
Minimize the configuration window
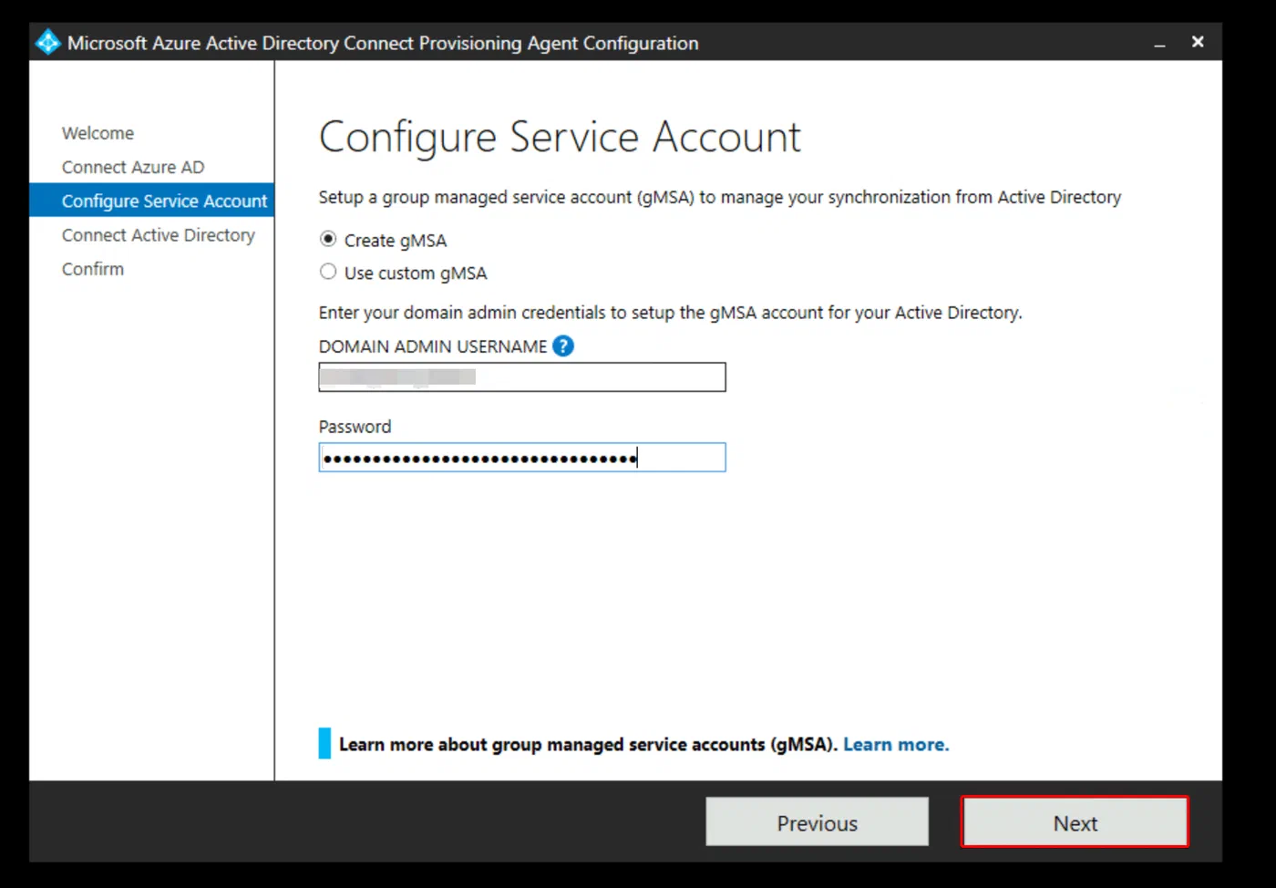click(x=1159, y=43)
